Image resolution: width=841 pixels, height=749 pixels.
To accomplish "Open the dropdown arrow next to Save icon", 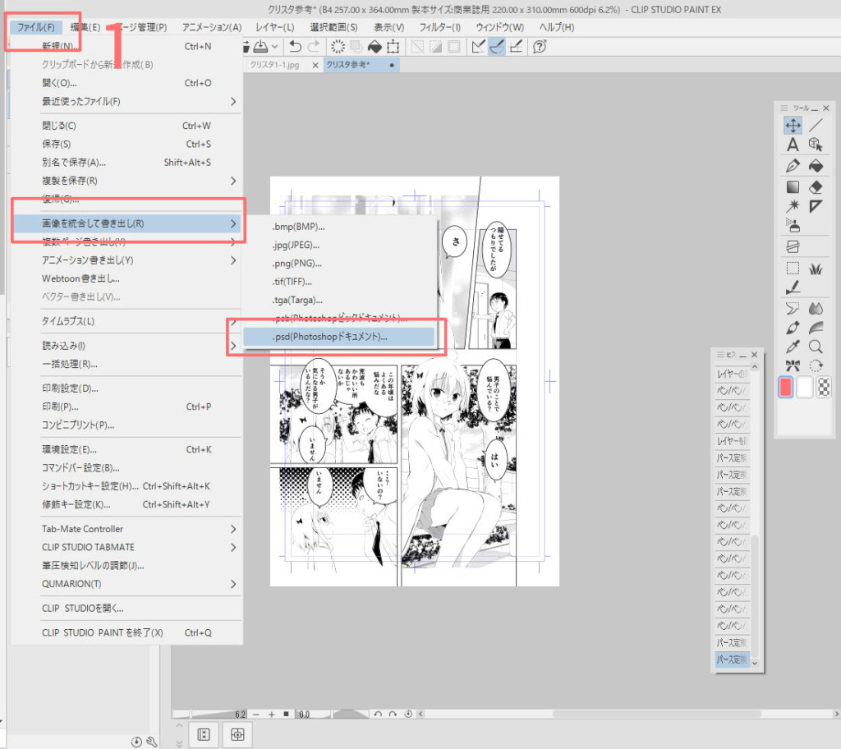I will [274, 47].
